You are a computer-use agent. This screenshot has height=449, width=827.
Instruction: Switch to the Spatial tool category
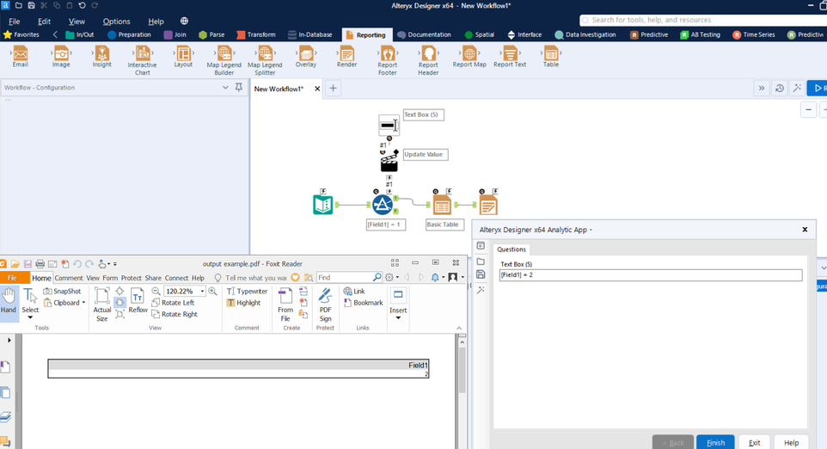[x=479, y=34]
